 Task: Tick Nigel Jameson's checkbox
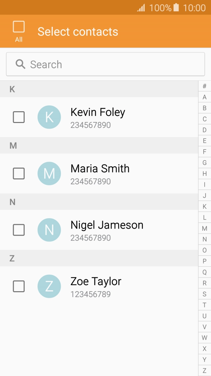pyautogui.click(x=19, y=230)
